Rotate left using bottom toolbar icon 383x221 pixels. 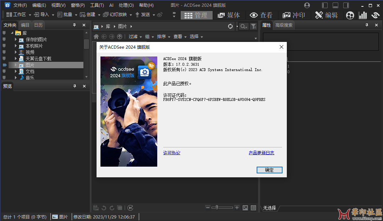pos(104,208)
